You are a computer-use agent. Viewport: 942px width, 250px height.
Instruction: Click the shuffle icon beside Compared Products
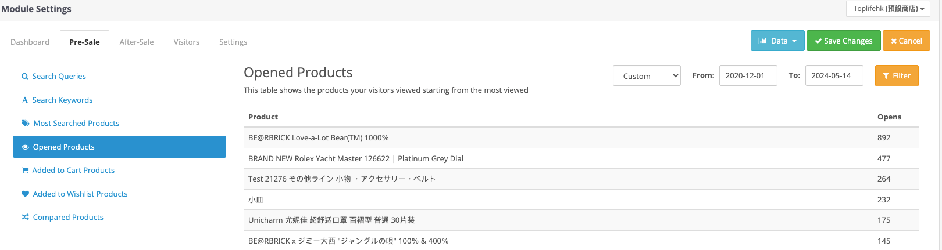pyautogui.click(x=25, y=218)
